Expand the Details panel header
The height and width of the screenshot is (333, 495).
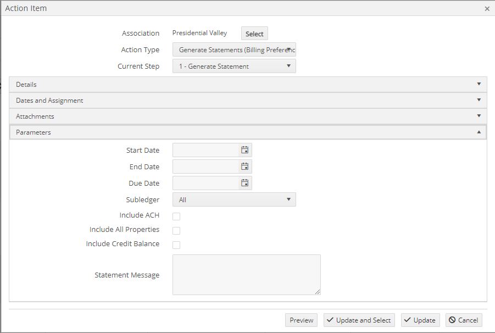tap(248, 84)
